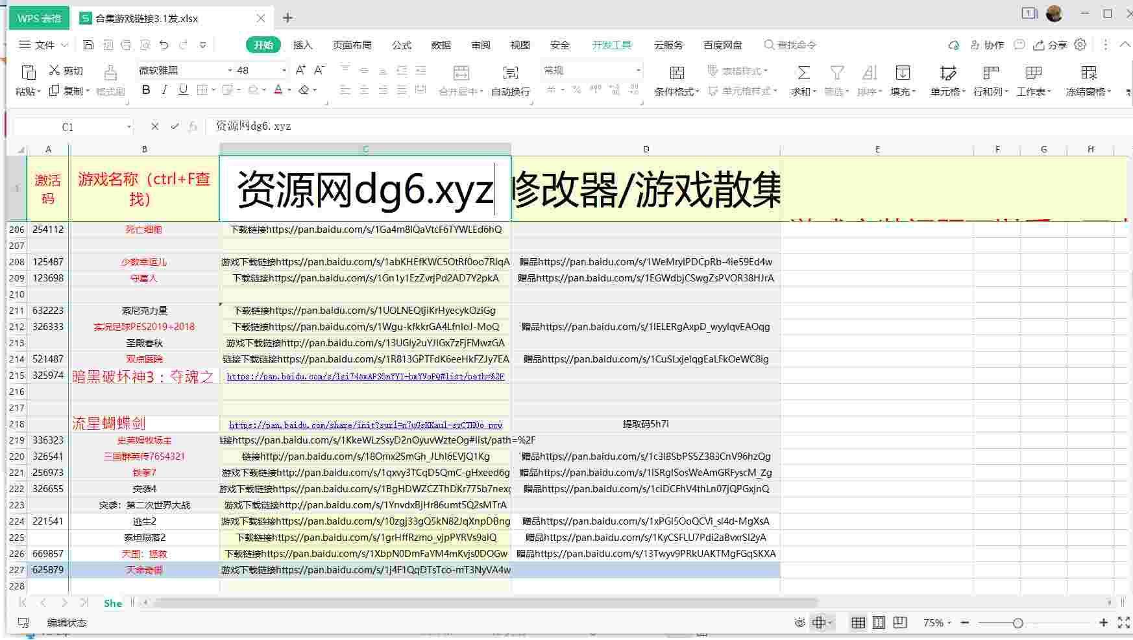The height and width of the screenshot is (640, 1133).
Task: Click the insert function fx icon
Action: [193, 126]
